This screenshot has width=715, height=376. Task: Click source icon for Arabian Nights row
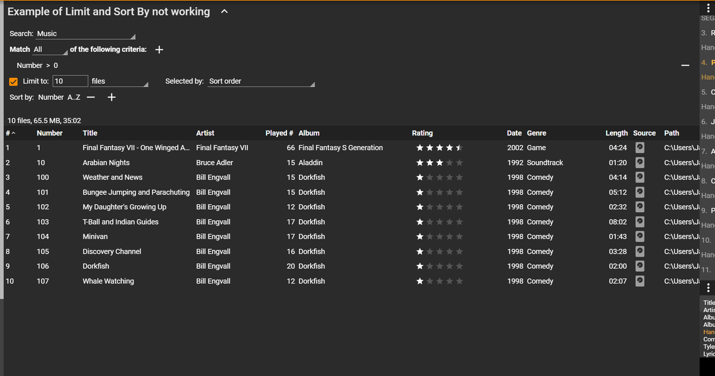coord(640,162)
